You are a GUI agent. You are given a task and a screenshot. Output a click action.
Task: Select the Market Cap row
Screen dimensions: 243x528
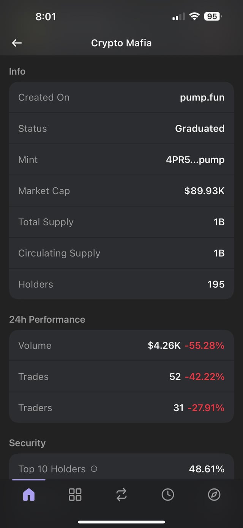click(x=121, y=191)
